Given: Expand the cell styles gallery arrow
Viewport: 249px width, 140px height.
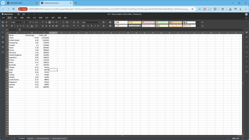Looking at the screenshot, I should click(x=198, y=24).
